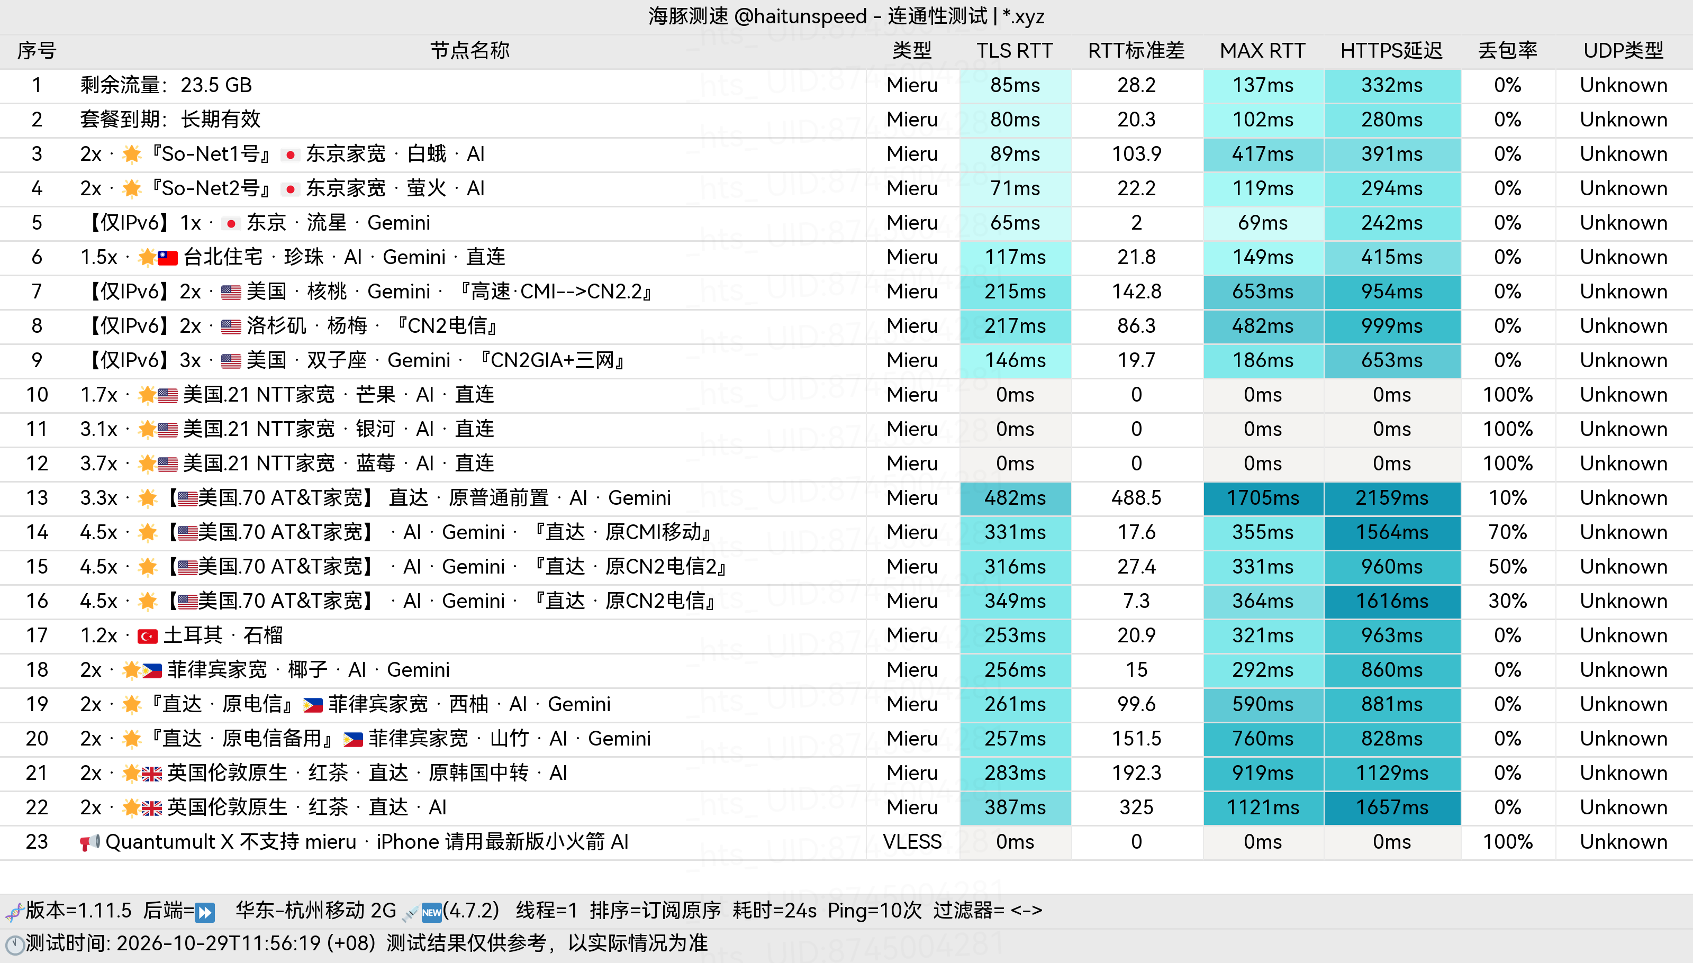Click the 1657ms HTTPS delay cell

click(1392, 808)
